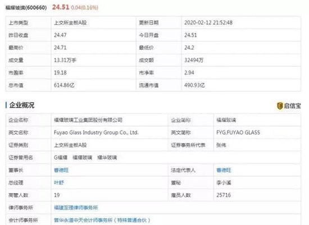Image resolution: width=309 pixels, height=225 pixels.
Task: Open the 曹德旺 chairman link
Action: pos(61,170)
